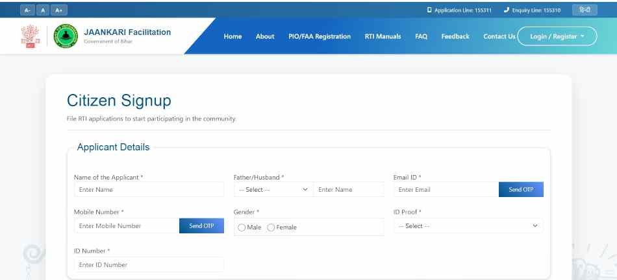Focus the Enter Email field
This screenshot has height=280, width=617.
446,189
